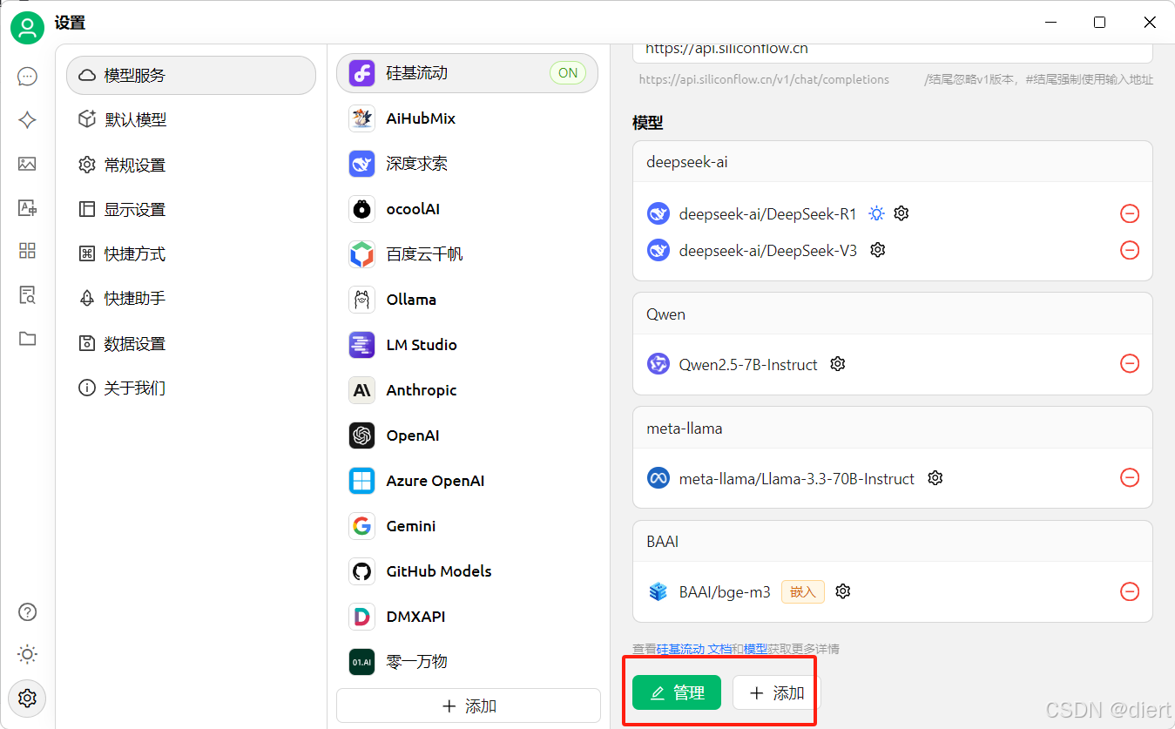
Task: Click the meta-llama/Llama-3.3-70B-Instruct model name
Action: 797,478
